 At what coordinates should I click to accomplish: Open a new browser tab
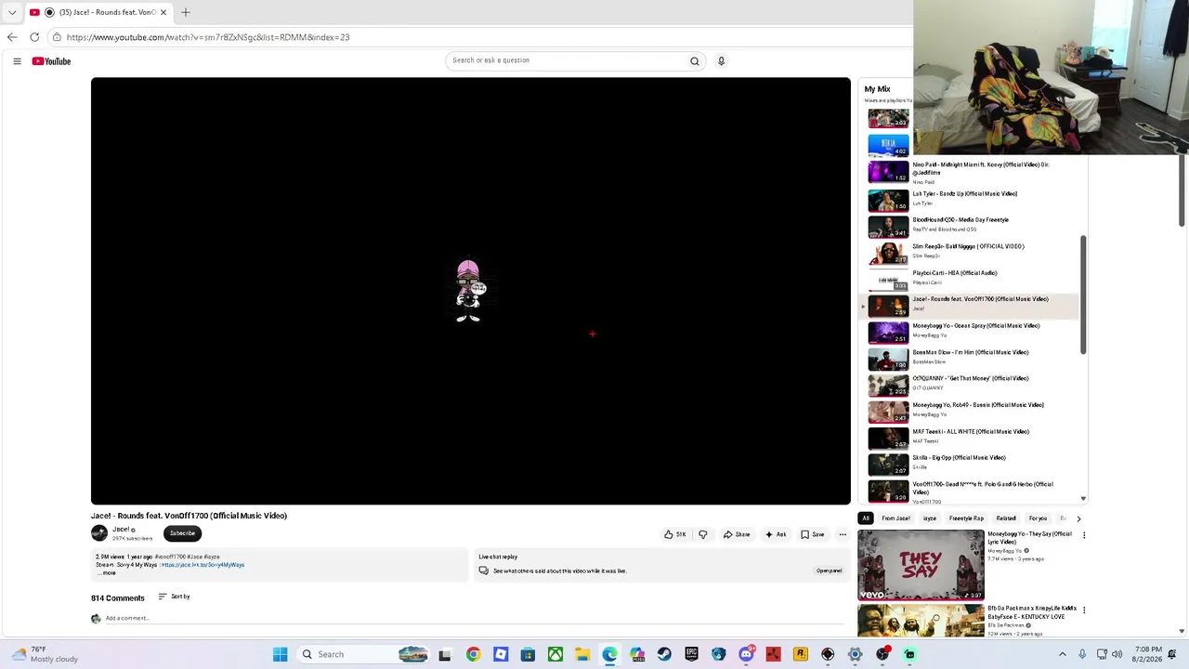185,12
